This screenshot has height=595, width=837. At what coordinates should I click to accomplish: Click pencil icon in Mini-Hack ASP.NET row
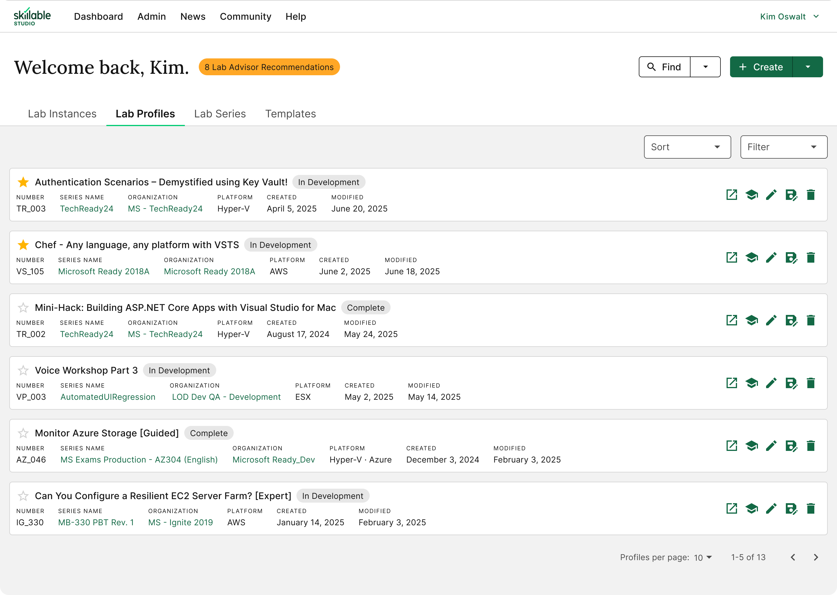771,320
